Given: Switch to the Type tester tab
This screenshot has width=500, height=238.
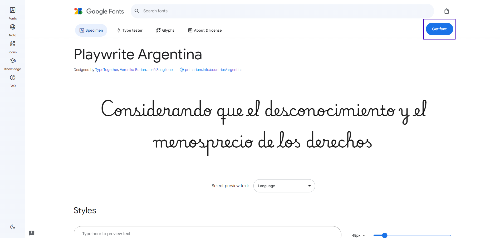Looking at the screenshot, I should [130, 30].
